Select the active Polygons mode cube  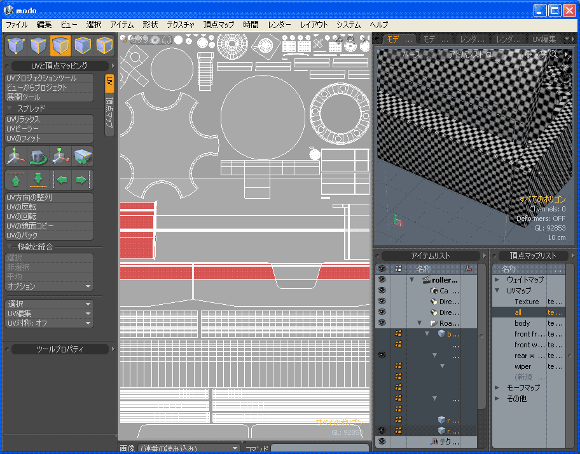pyautogui.click(x=60, y=46)
